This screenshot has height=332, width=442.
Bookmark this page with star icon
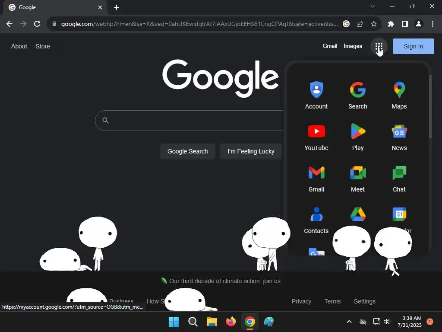click(373, 24)
